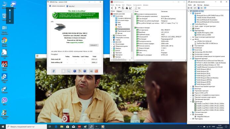
Task: Click the blue help icon in Device Manager toolbar
Action: [199, 8]
